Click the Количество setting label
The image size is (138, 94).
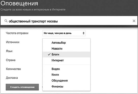tap(13, 69)
